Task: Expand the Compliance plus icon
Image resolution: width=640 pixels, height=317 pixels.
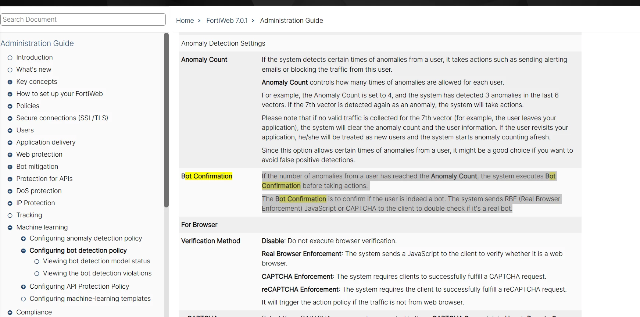Action: pos(10,313)
